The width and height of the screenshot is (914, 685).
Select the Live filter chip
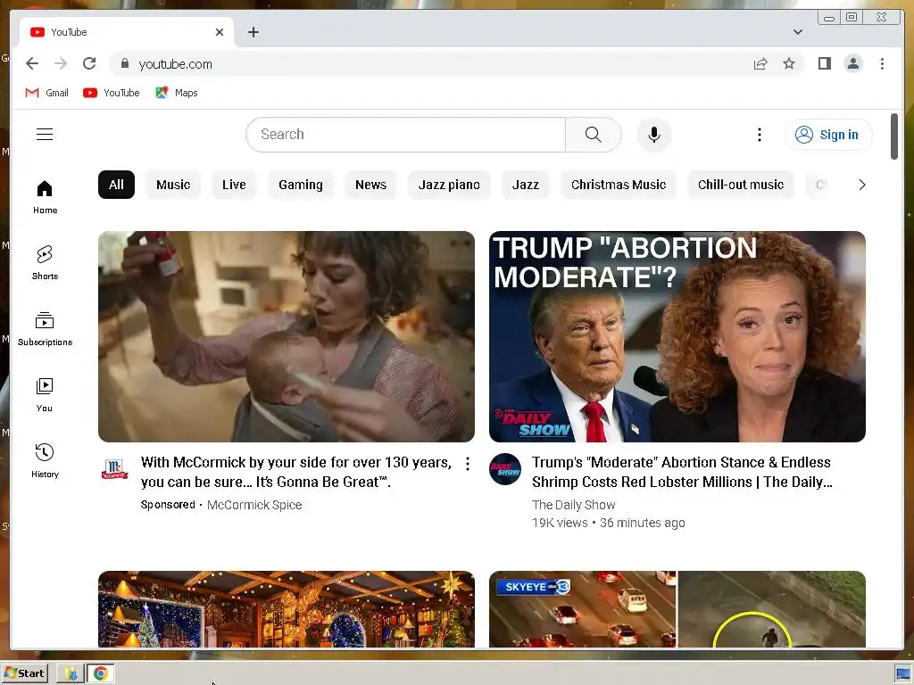pyautogui.click(x=234, y=185)
